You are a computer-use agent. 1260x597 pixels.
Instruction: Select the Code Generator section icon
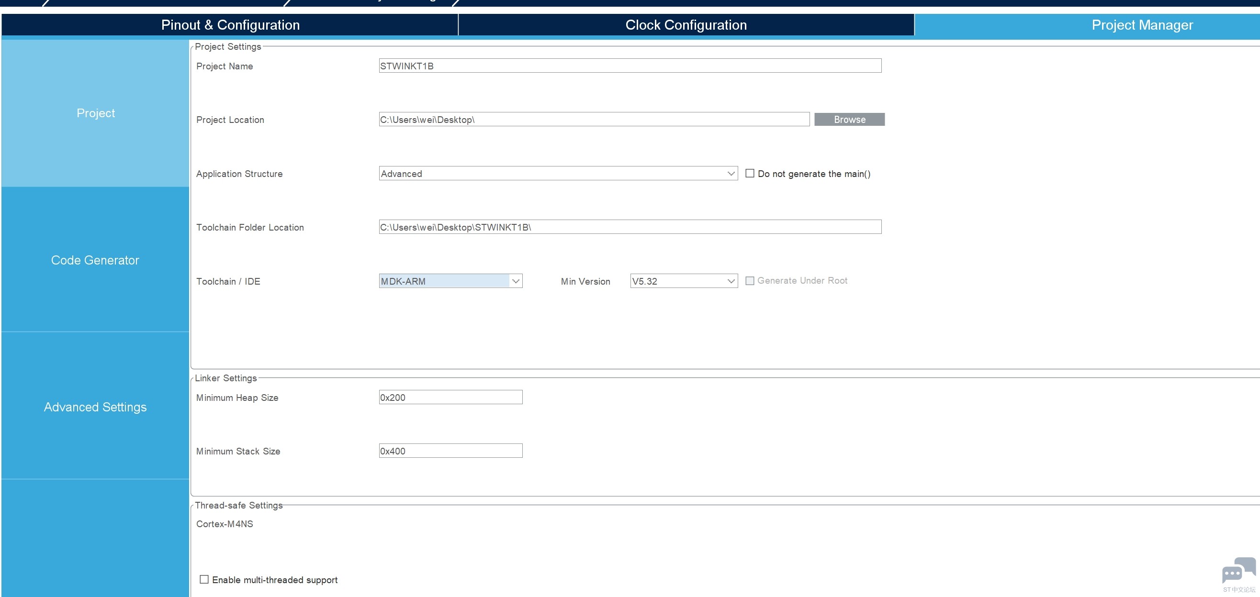coord(95,260)
